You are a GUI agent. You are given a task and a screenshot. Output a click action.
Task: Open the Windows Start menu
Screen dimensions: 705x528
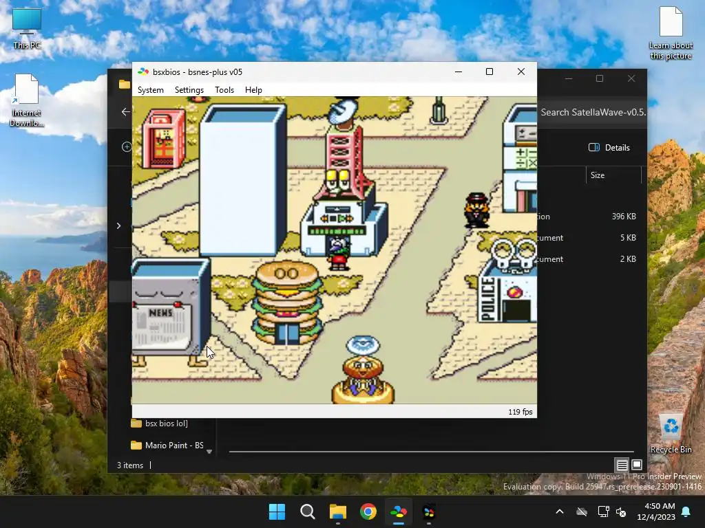277,511
